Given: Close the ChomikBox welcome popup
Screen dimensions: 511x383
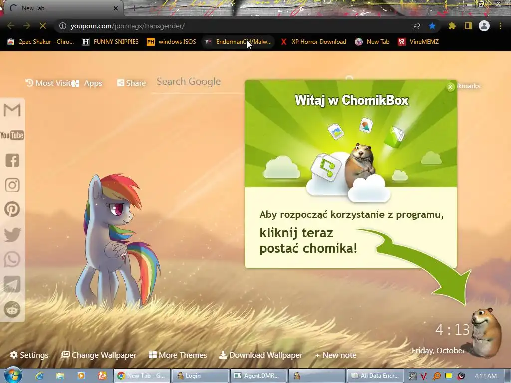Looking at the screenshot, I should pos(451,87).
